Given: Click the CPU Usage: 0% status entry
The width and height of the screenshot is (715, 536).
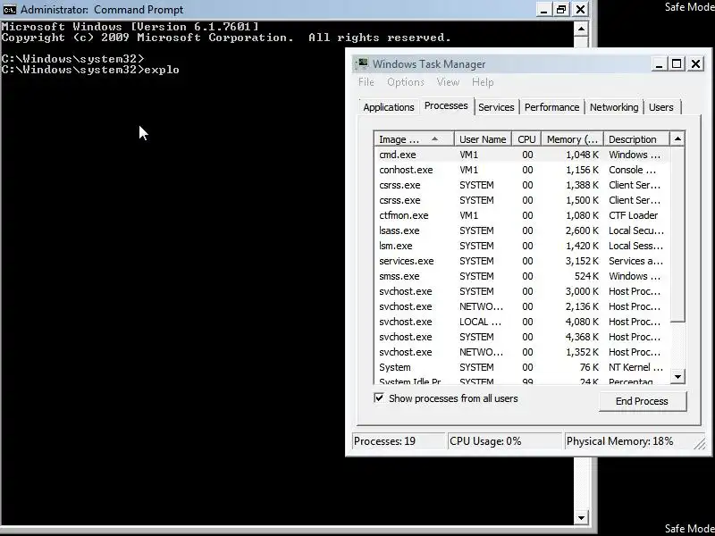Looking at the screenshot, I should click(x=505, y=441).
